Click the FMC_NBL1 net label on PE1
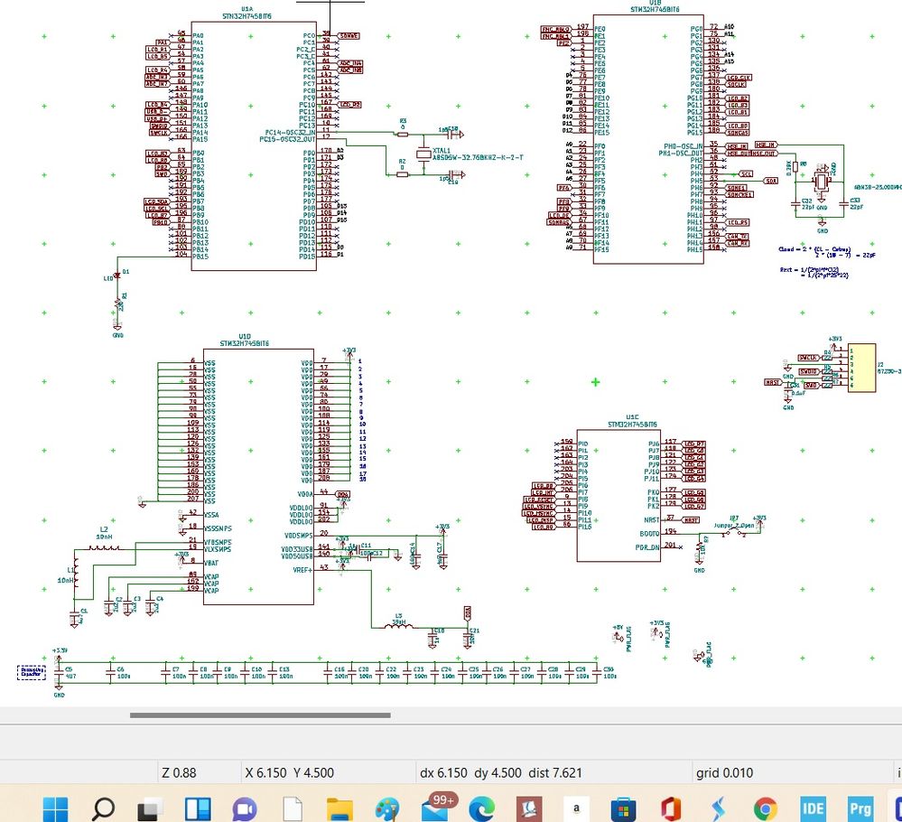This screenshot has height=822, width=902. 555,36
